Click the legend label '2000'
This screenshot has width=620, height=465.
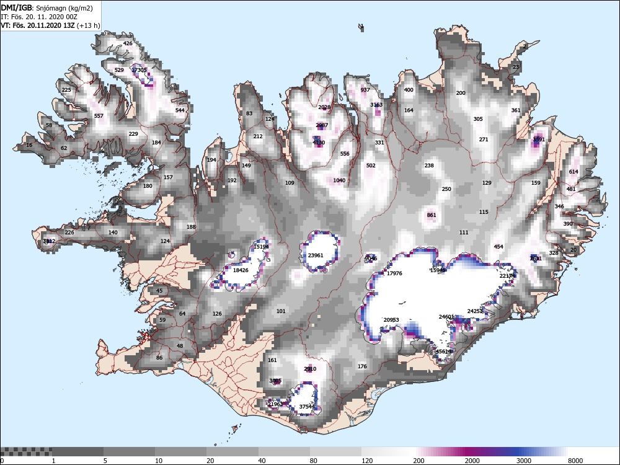pyautogui.click(x=472, y=461)
